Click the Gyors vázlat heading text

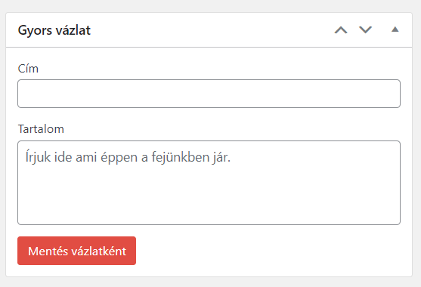click(x=54, y=30)
